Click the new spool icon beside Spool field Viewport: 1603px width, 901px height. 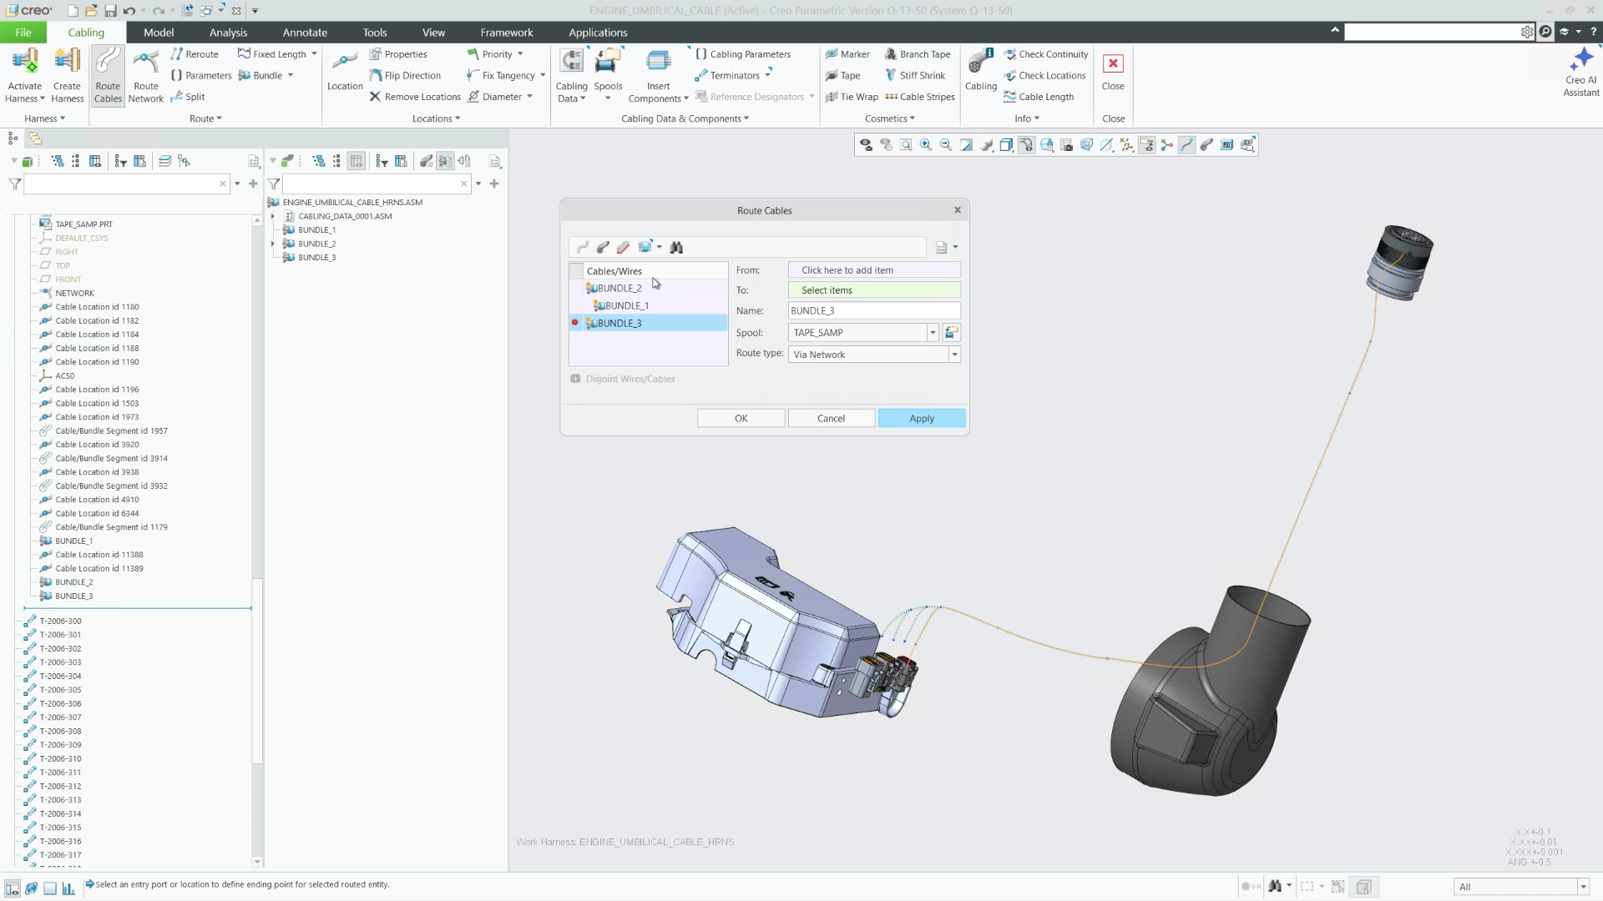951,332
